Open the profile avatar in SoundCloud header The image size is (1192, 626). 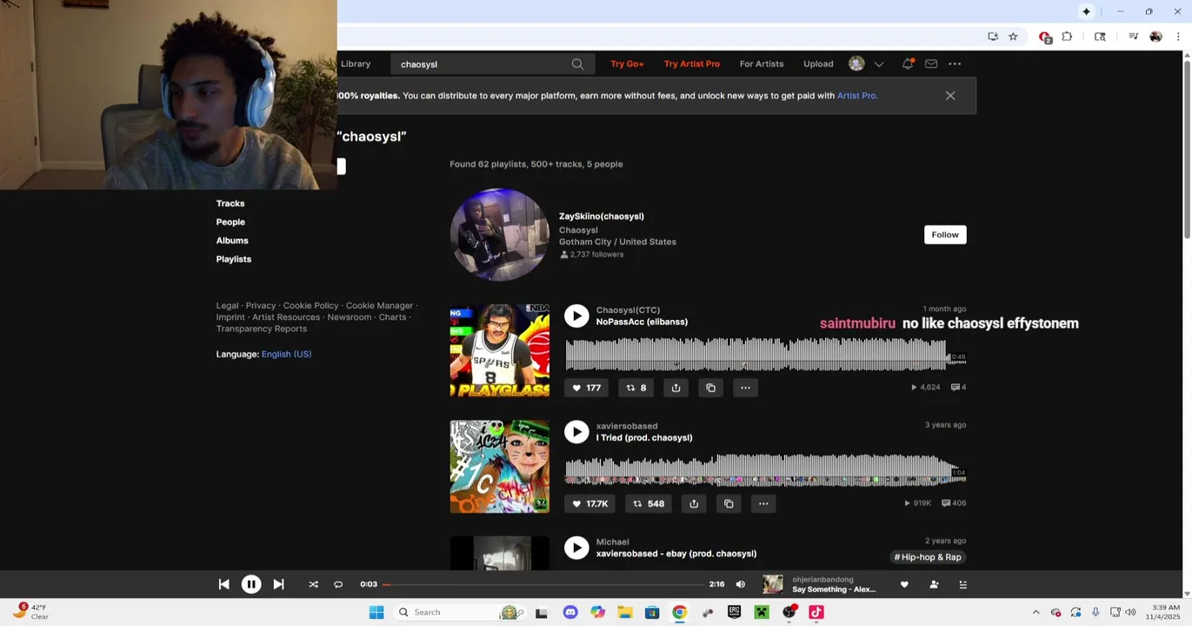856,63
